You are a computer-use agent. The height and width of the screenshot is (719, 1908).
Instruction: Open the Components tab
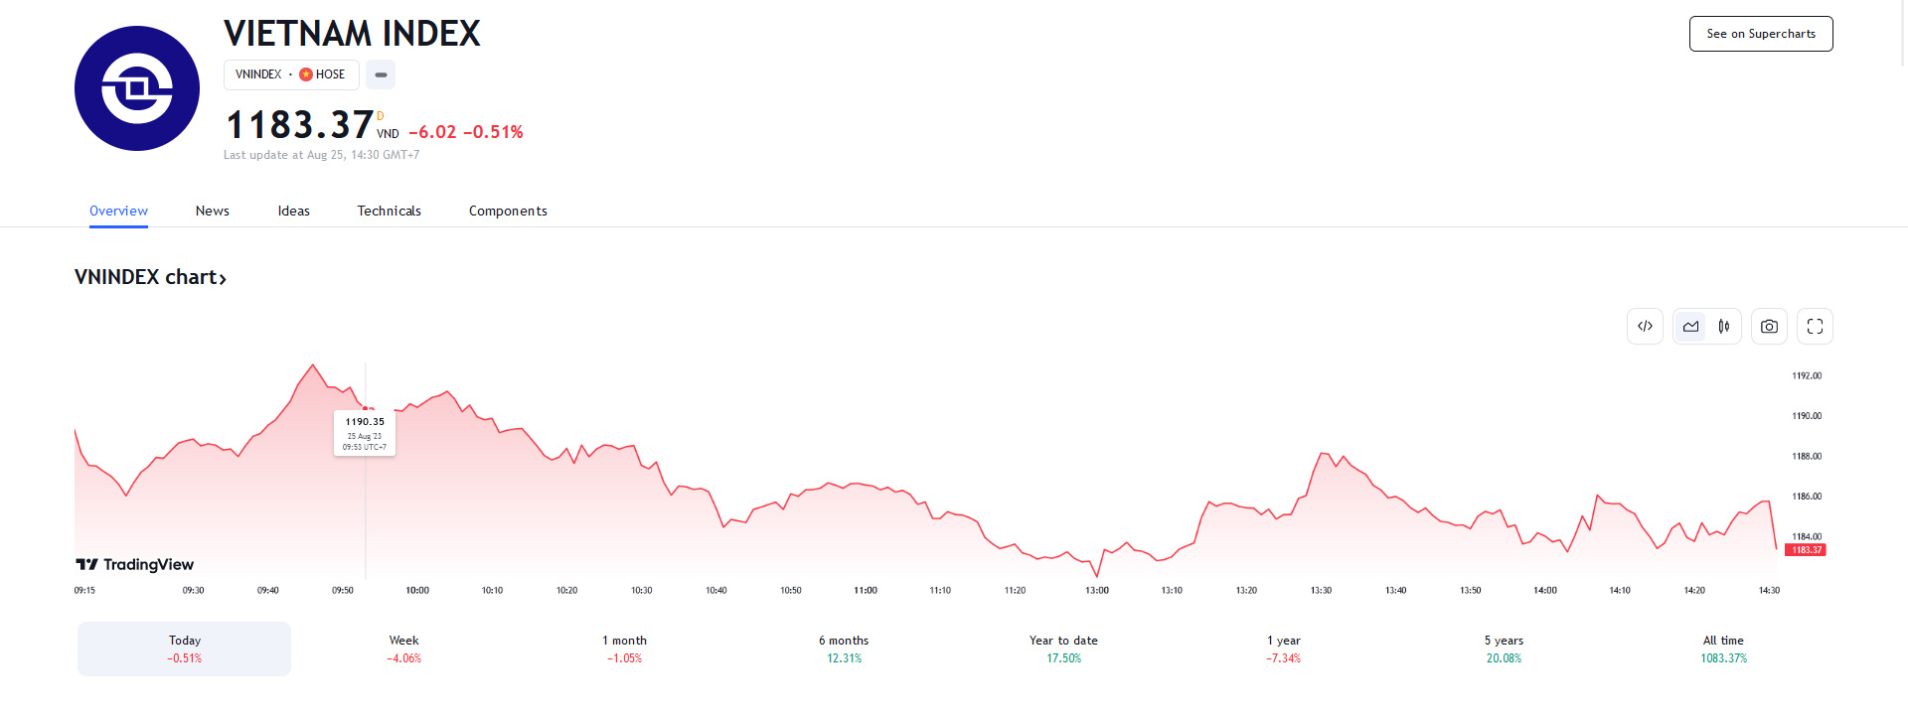point(508,211)
